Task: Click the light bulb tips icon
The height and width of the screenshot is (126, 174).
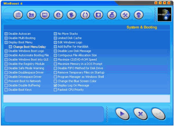Action: (139, 15)
